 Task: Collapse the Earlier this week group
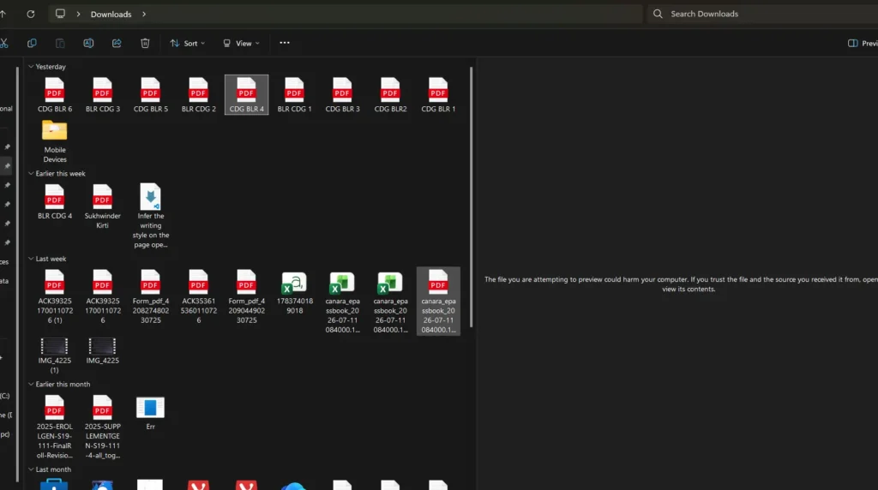(31, 173)
